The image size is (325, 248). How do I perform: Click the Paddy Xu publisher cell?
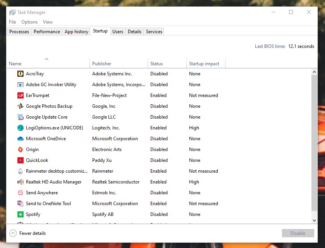click(x=102, y=160)
